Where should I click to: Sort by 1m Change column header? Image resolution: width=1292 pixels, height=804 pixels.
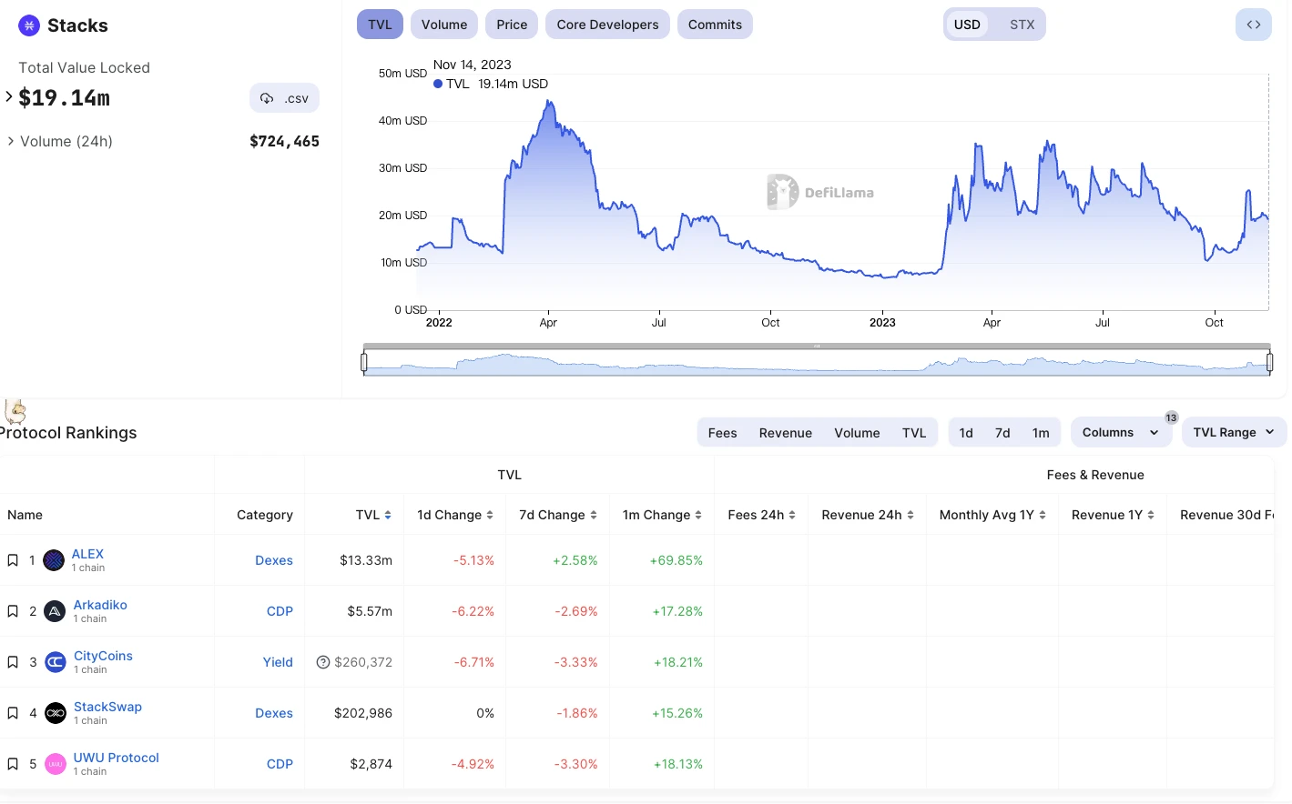(662, 515)
